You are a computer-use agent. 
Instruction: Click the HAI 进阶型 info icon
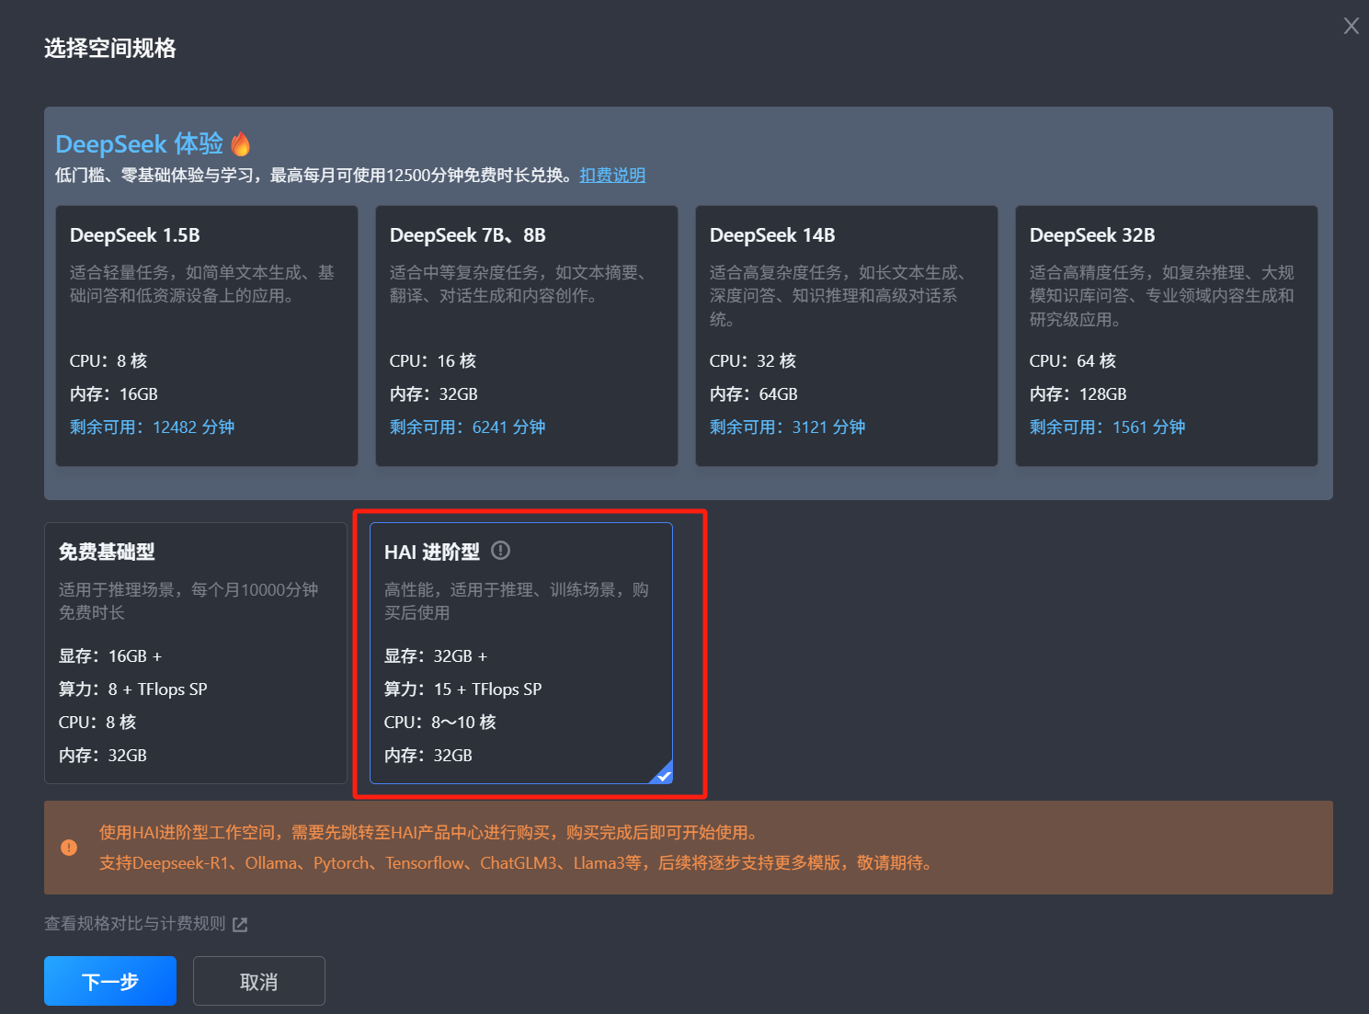tap(500, 551)
